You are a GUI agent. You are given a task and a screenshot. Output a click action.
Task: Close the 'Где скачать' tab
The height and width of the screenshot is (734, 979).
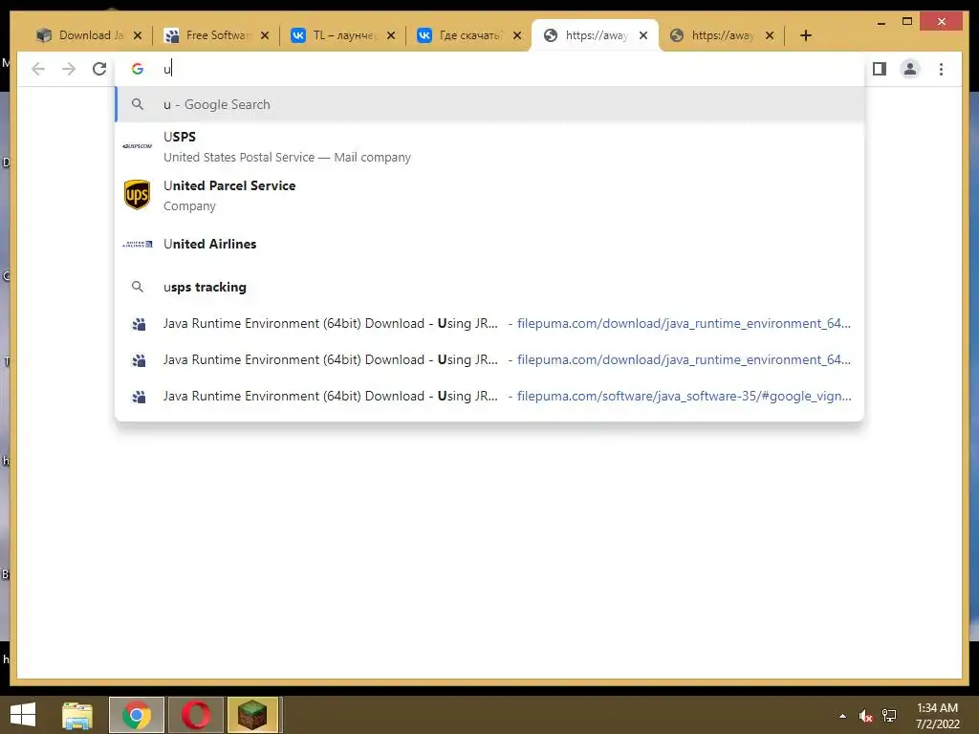(x=517, y=35)
